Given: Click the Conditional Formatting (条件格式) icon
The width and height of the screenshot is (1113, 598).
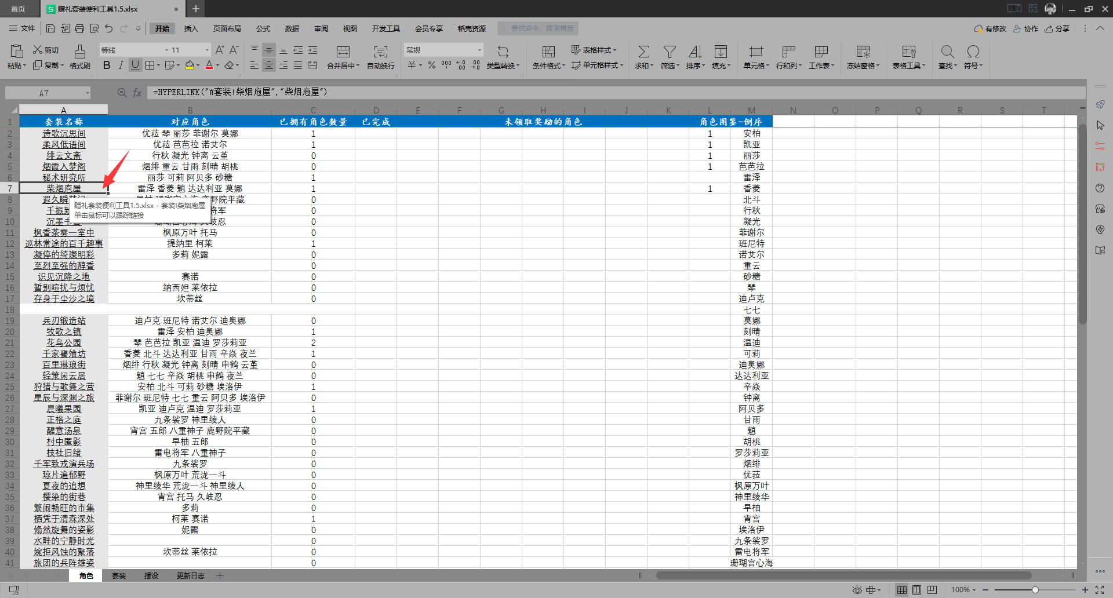Looking at the screenshot, I should (x=548, y=52).
